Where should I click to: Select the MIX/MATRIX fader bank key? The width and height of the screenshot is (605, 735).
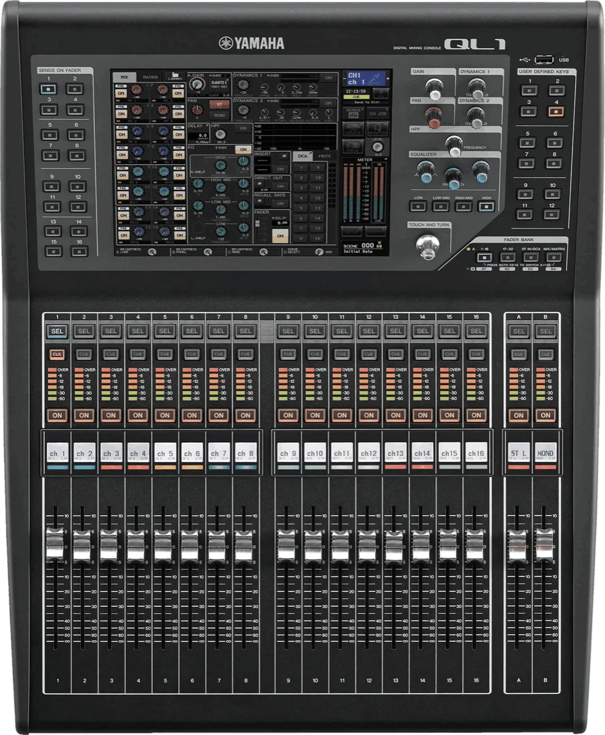[x=554, y=257]
